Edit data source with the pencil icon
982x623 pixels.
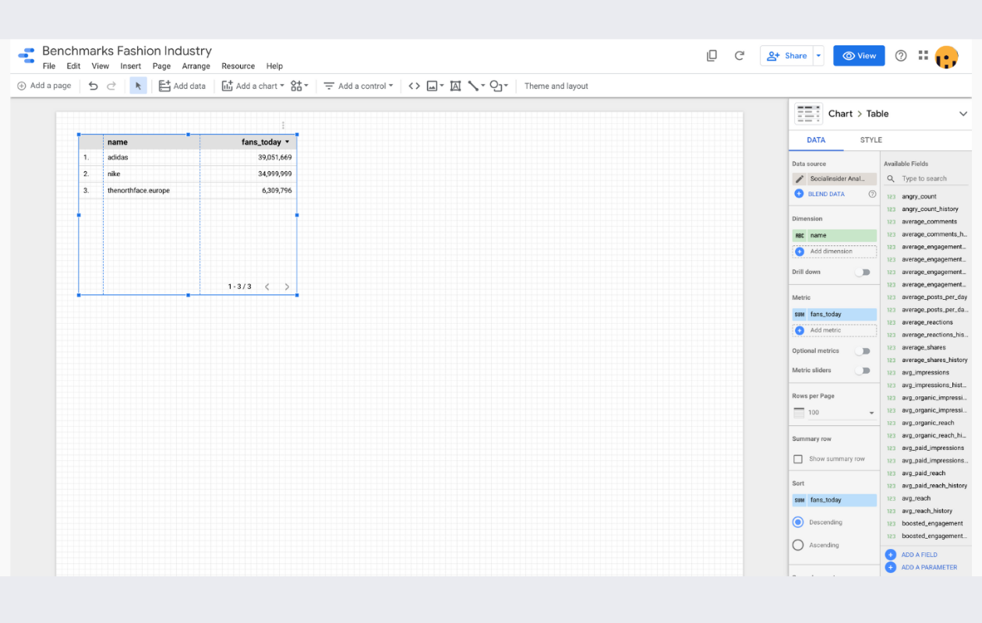(x=800, y=179)
